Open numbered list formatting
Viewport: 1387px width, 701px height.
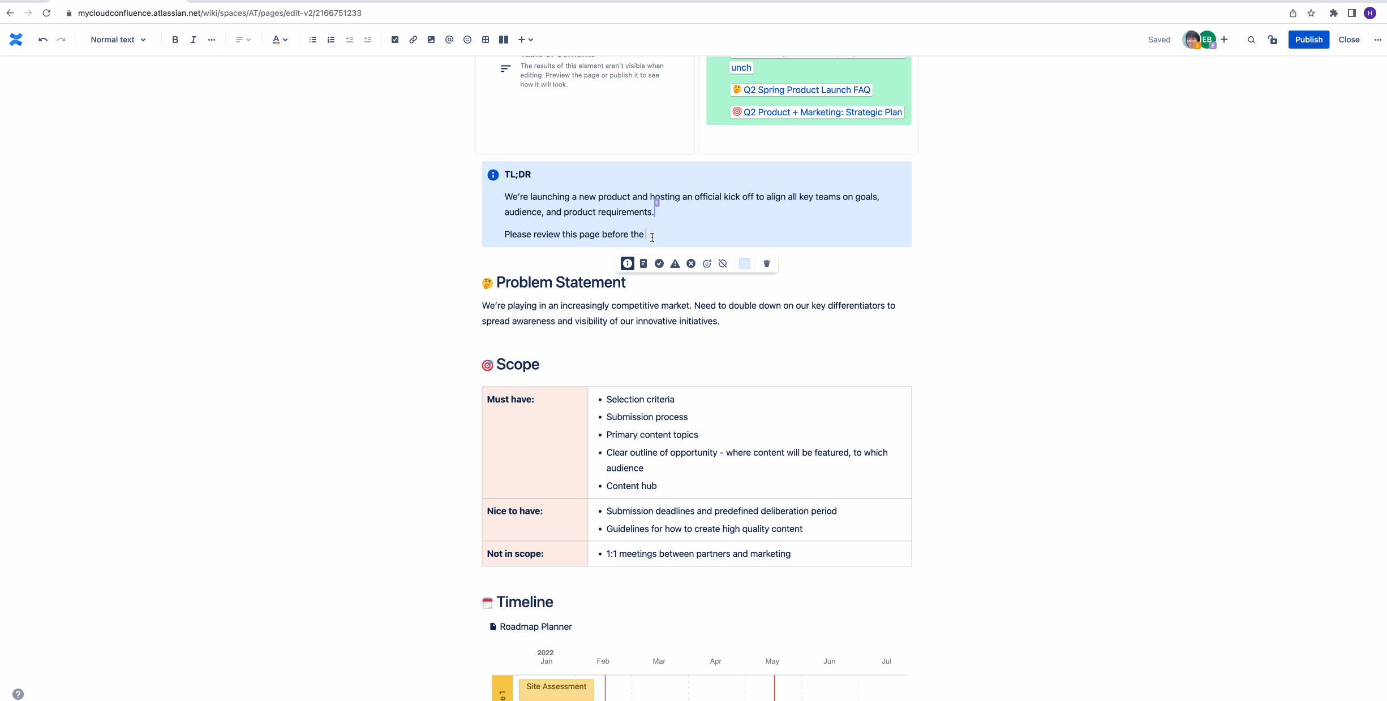tap(330, 40)
